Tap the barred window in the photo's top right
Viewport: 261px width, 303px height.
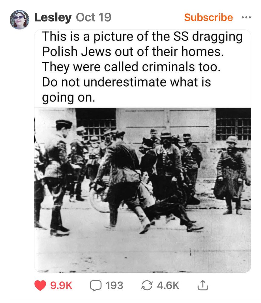point(233,124)
